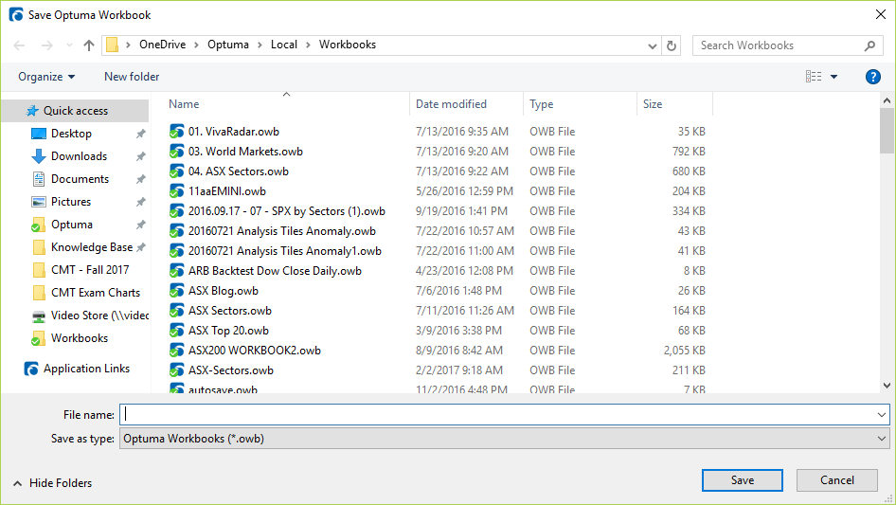Open Workbooks folder in sidebar
896x505 pixels.
coord(80,338)
